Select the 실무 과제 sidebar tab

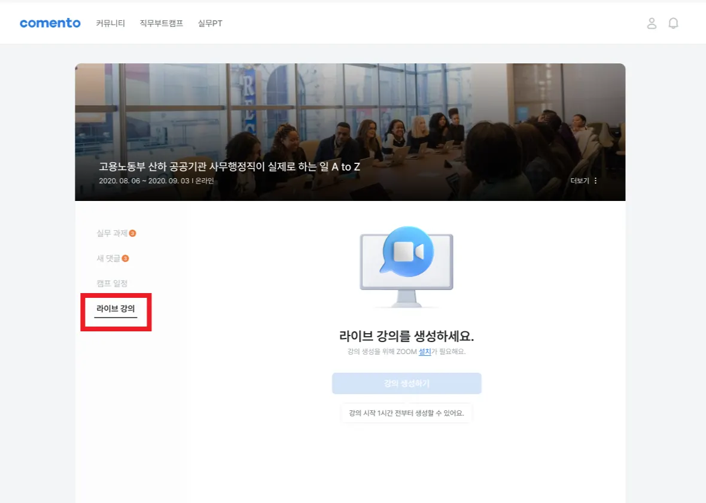pyautogui.click(x=112, y=233)
